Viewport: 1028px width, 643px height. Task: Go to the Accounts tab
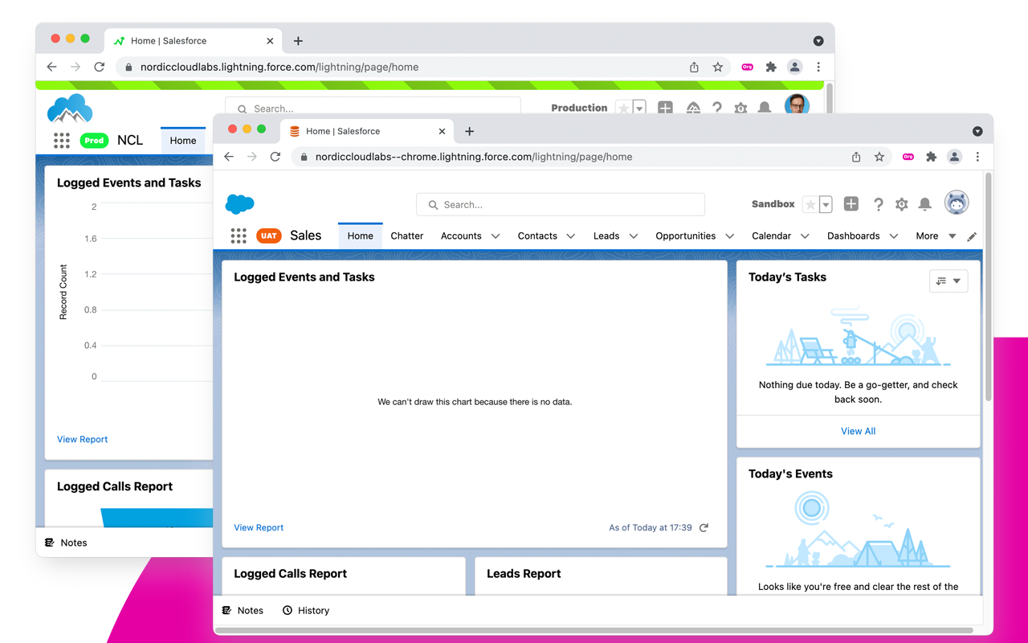pos(461,236)
